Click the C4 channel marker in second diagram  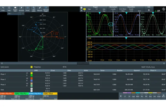tap(115, 24)
